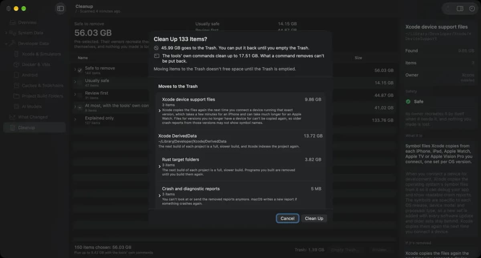Uncheck the Safe to remove checkbox

(x=80, y=70)
